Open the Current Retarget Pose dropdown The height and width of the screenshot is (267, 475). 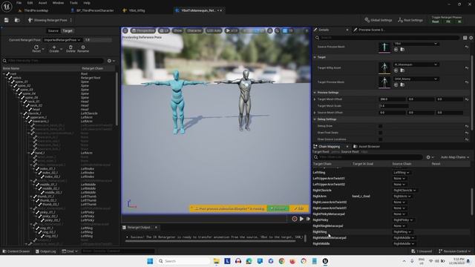tap(62, 40)
